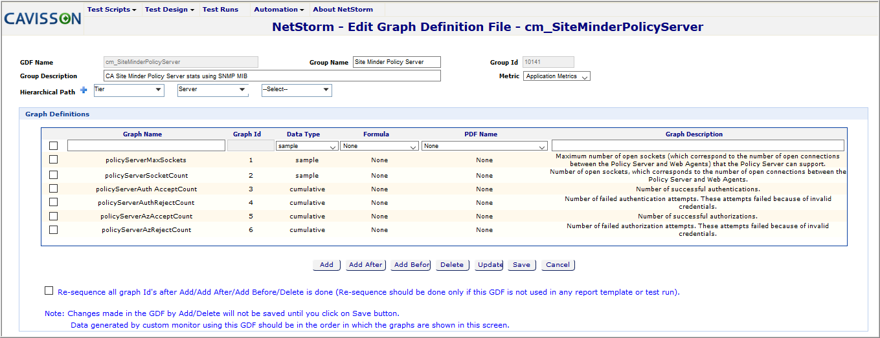The image size is (880, 338).
Task: Go to Test Runs
Action: pos(220,10)
